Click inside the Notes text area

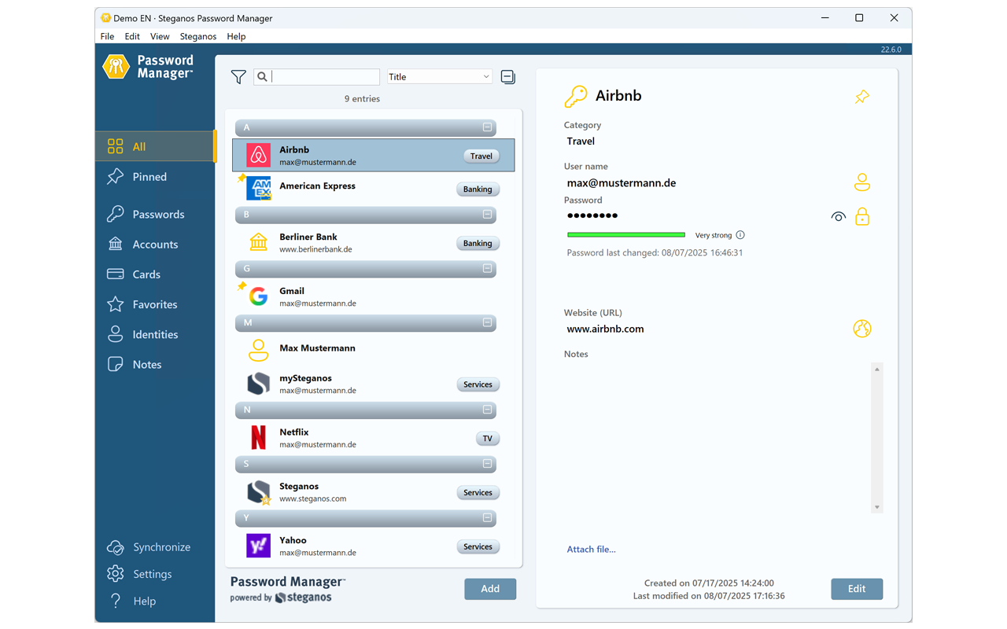717,438
